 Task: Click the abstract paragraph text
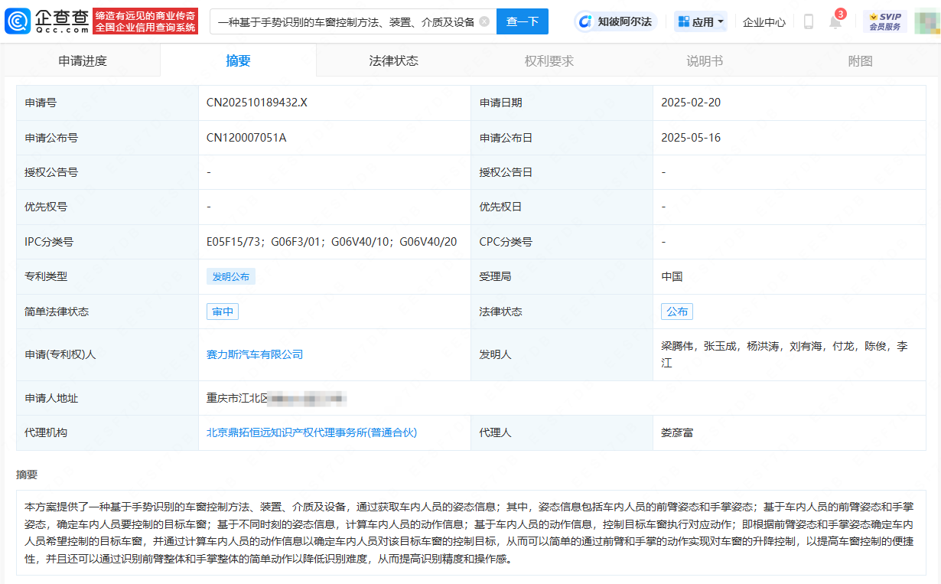click(x=470, y=533)
